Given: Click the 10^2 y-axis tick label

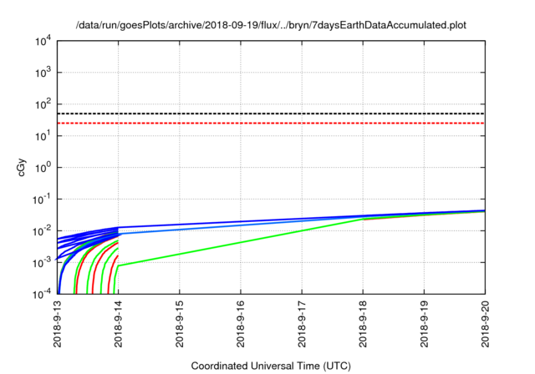Looking at the screenshot, I should (43, 104).
